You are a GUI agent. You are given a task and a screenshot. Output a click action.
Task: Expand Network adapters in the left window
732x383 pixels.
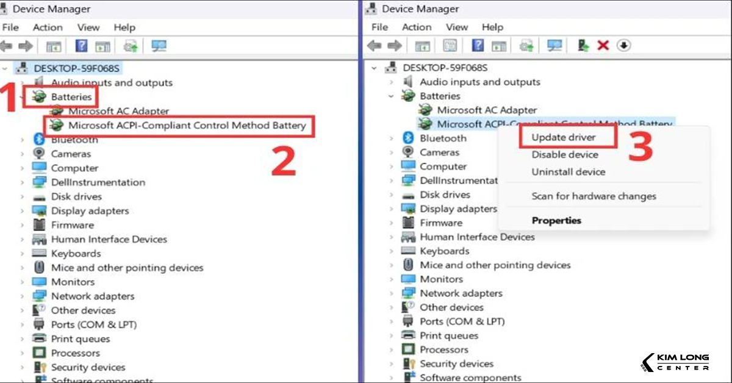click(x=23, y=296)
